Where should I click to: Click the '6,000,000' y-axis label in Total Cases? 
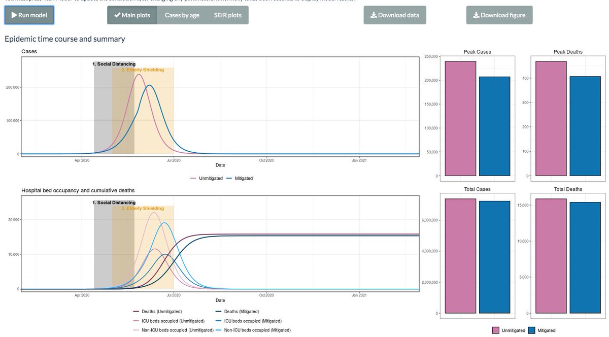(430, 220)
